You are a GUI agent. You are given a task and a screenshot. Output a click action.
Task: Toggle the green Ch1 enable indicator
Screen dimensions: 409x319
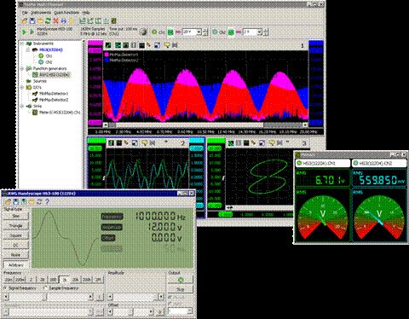pyautogui.click(x=154, y=32)
